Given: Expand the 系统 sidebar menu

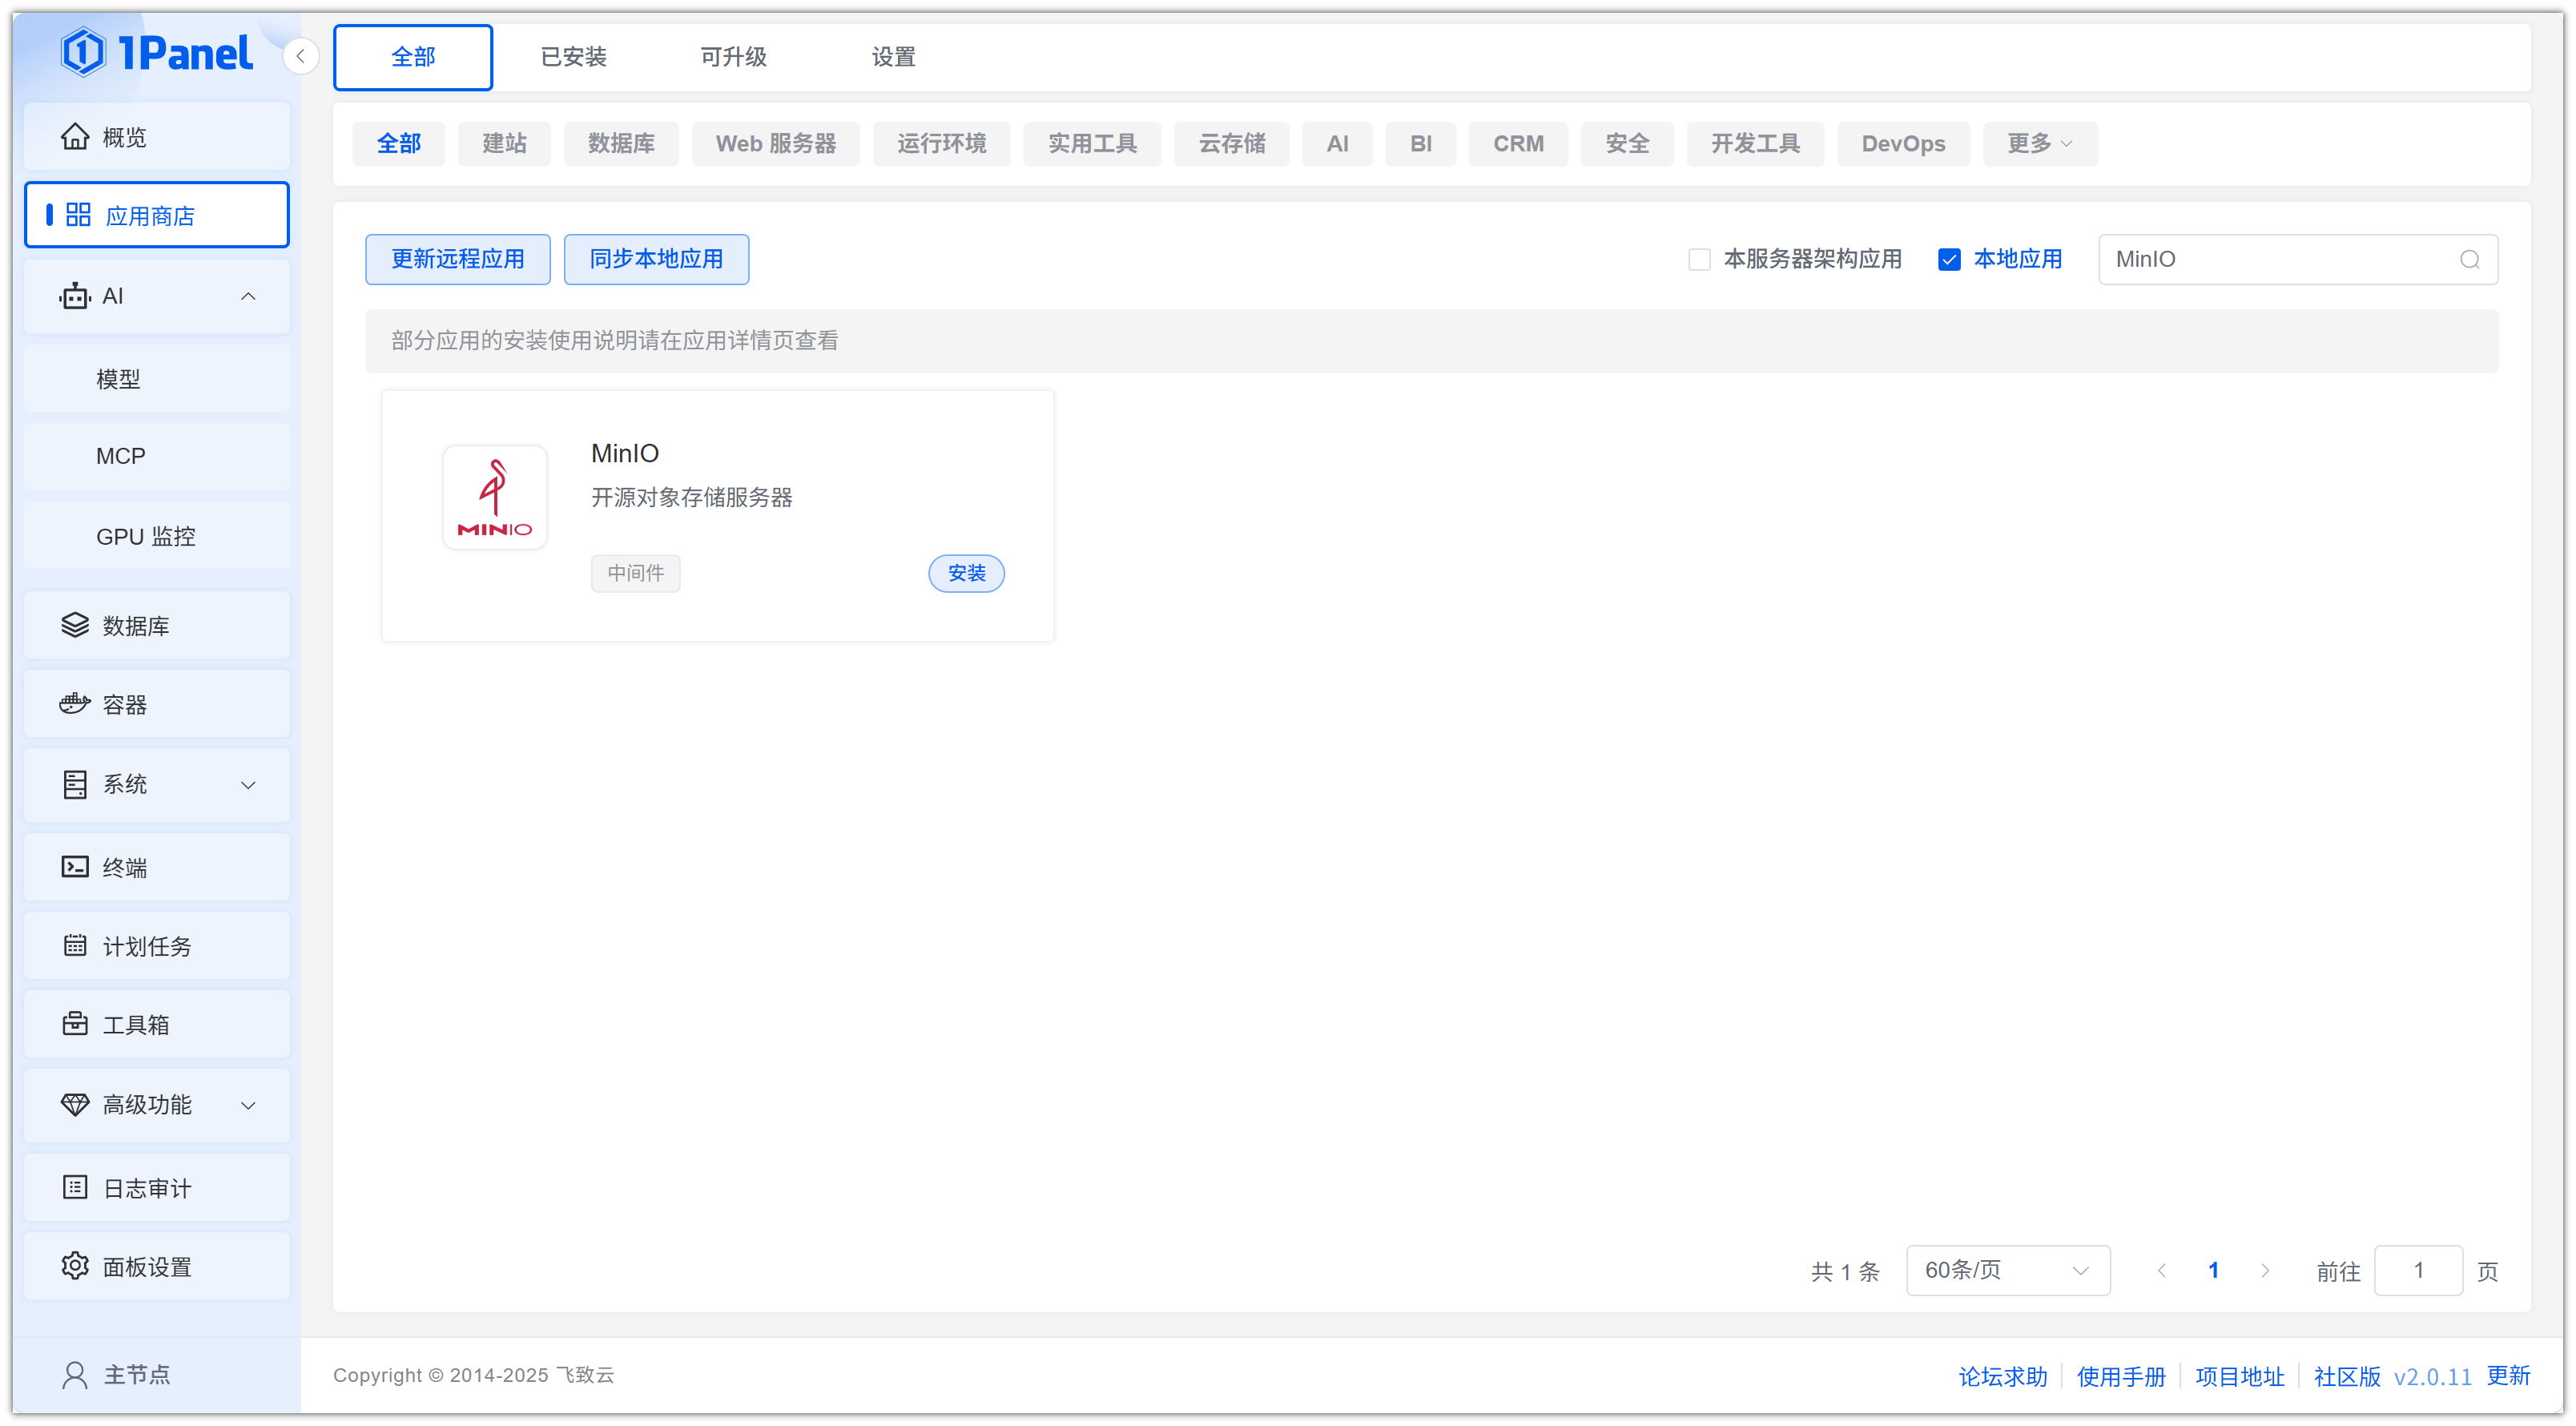Looking at the screenshot, I should click(x=157, y=785).
